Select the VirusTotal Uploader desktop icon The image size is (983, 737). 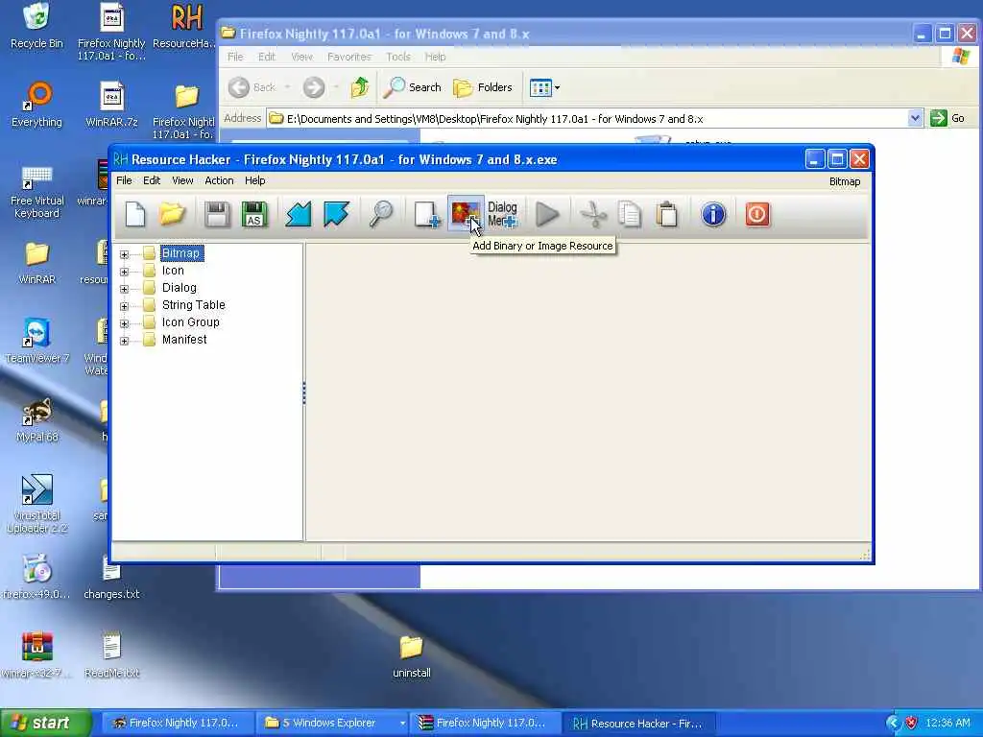tap(36, 505)
